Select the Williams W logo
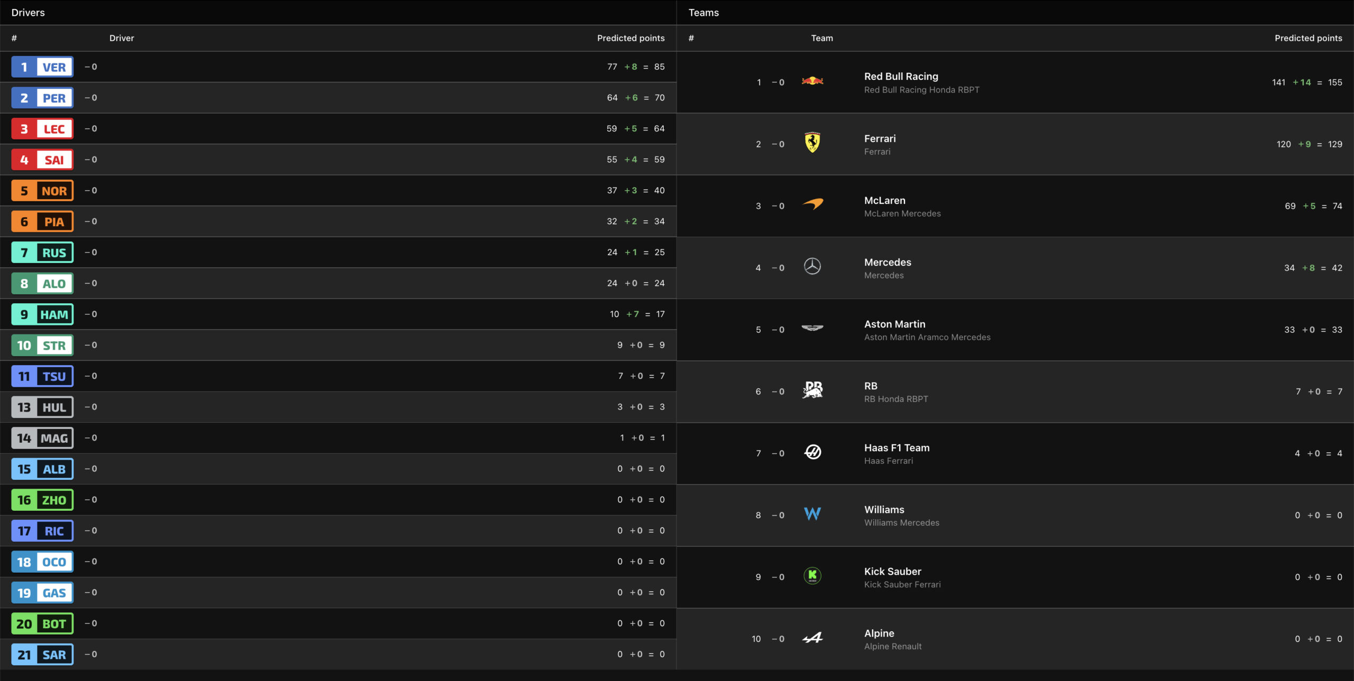Viewport: 1354px width, 681px height. coord(812,514)
